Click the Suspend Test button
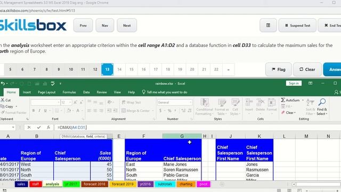 [297, 26]
